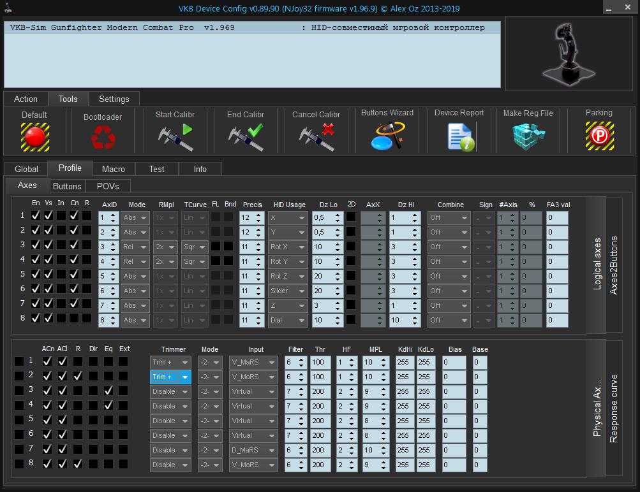This screenshot has height=492, width=640.
Task: Toggle leftmost black box on physical axis 1
Action: pyautogui.click(x=19, y=361)
